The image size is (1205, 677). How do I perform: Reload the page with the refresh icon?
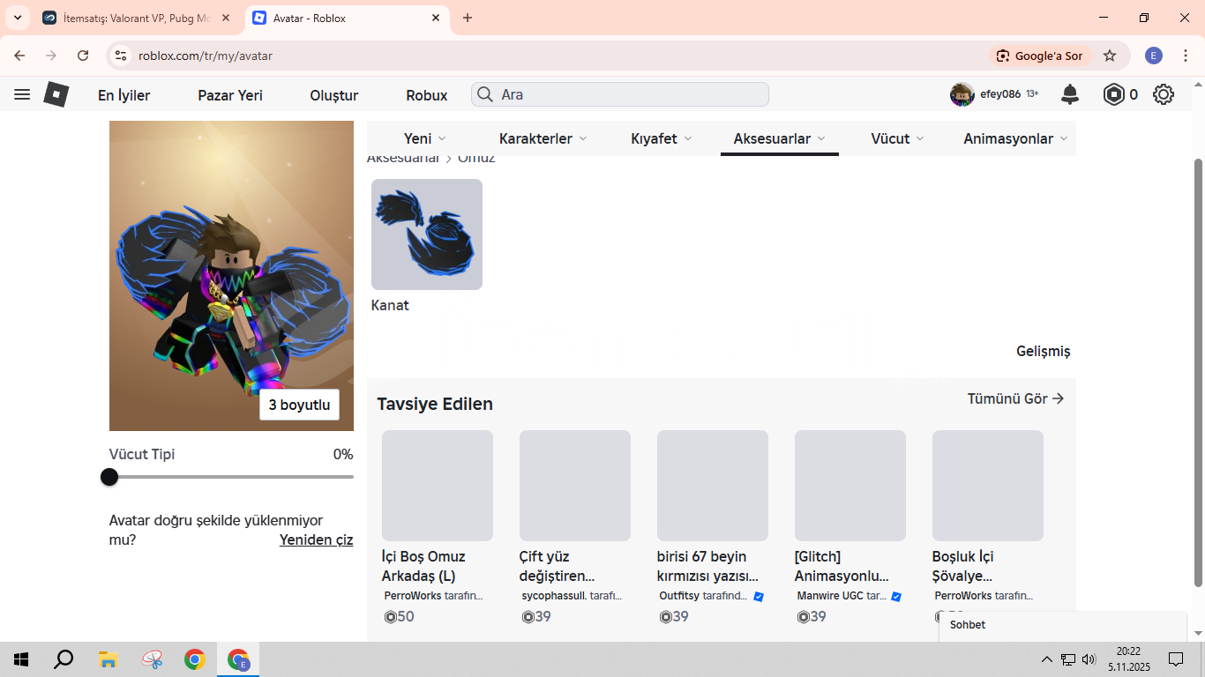(x=83, y=56)
